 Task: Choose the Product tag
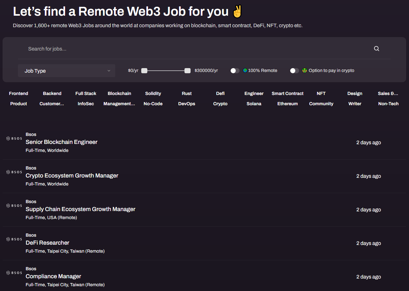coord(19,104)
